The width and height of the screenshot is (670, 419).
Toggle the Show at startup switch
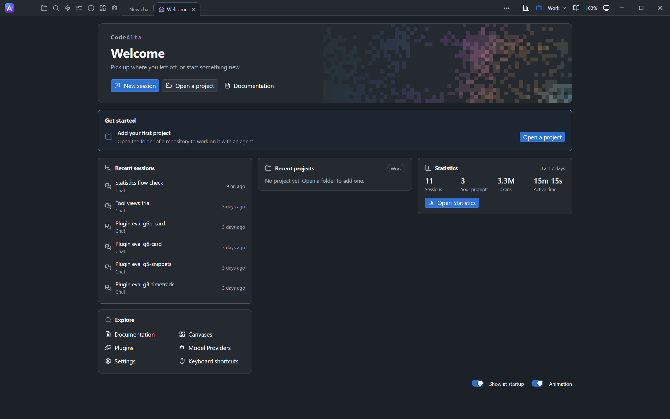478,384
